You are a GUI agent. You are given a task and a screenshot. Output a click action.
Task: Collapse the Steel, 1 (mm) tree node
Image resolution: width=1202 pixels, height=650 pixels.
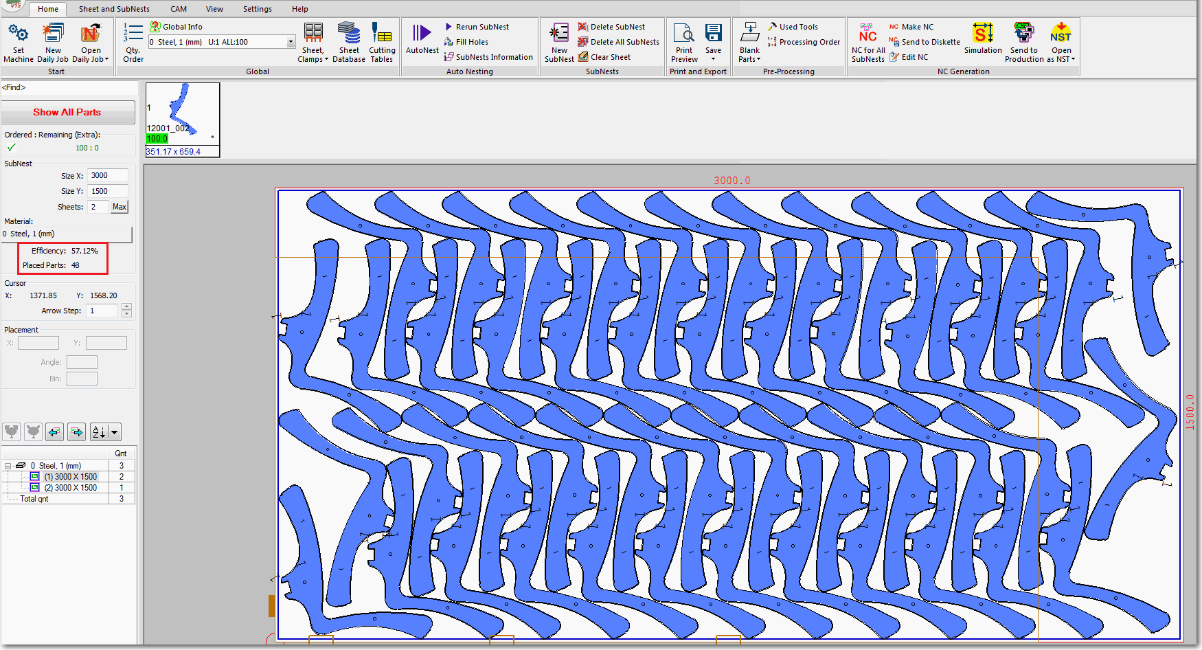[x=8, y=466]
